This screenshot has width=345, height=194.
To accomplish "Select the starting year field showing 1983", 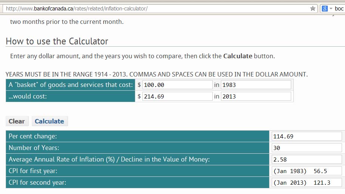I will 256,85.
